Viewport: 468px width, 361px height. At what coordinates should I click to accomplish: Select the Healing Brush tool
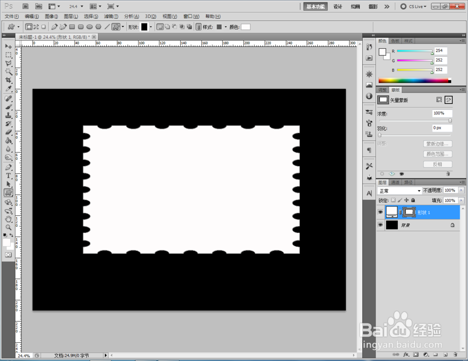[8, 98]
